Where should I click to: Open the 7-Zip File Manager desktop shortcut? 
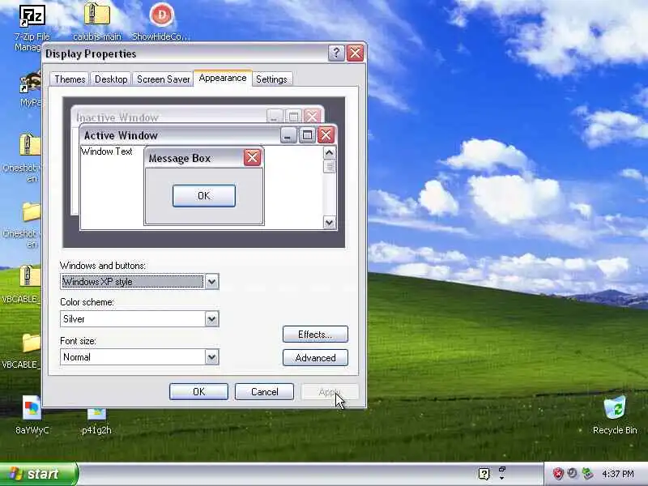[32, 16]
